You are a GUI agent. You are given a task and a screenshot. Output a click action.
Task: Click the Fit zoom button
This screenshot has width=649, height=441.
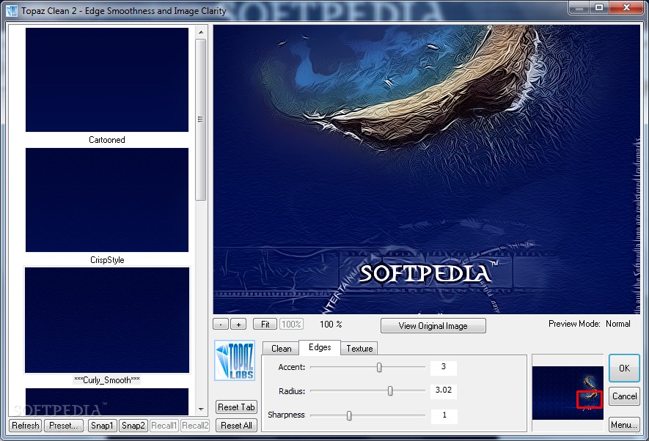[x=265, y=325]
